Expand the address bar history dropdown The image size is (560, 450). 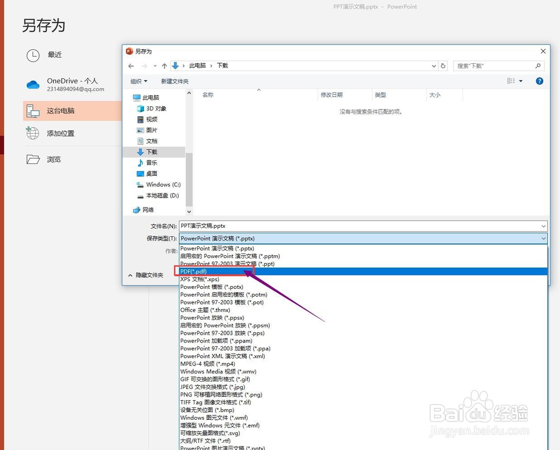pyautogui.click(x=434, y=66)
